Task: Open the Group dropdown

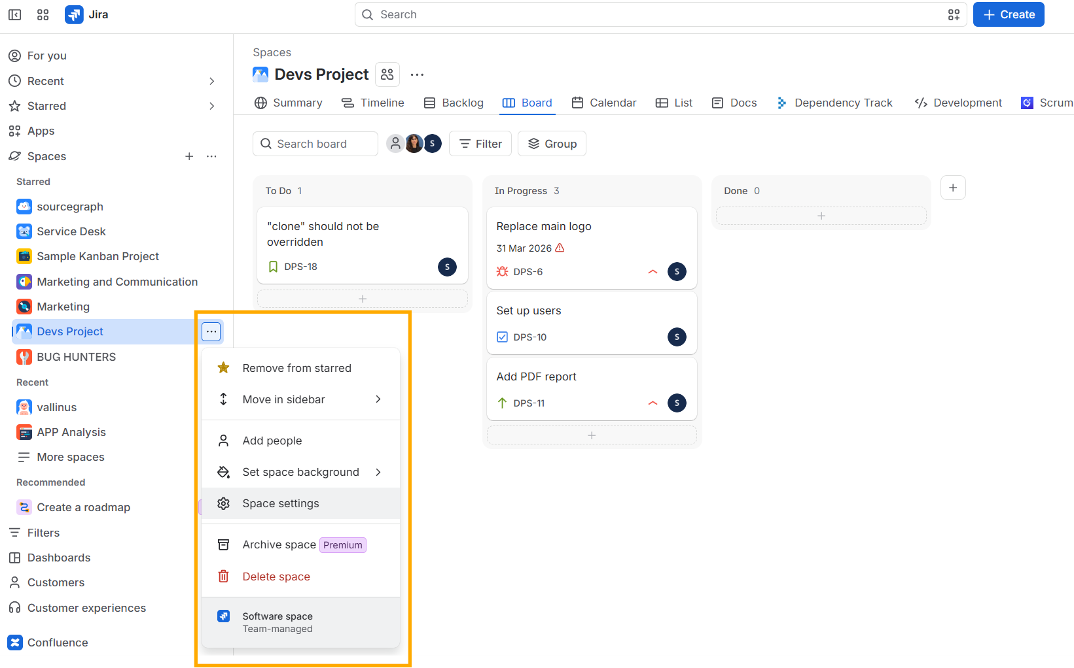Action: point(552,144)
